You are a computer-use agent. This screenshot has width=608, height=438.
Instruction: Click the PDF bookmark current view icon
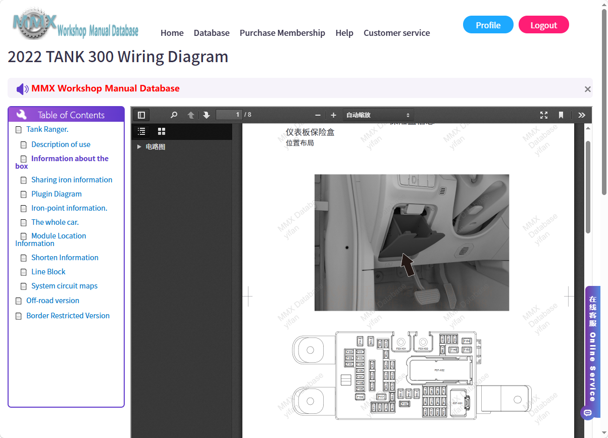tap(561, 115)
